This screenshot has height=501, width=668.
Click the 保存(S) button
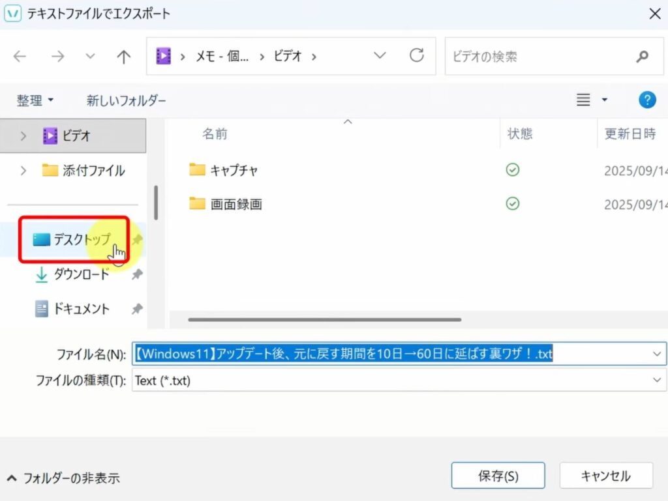pos(498,476)
